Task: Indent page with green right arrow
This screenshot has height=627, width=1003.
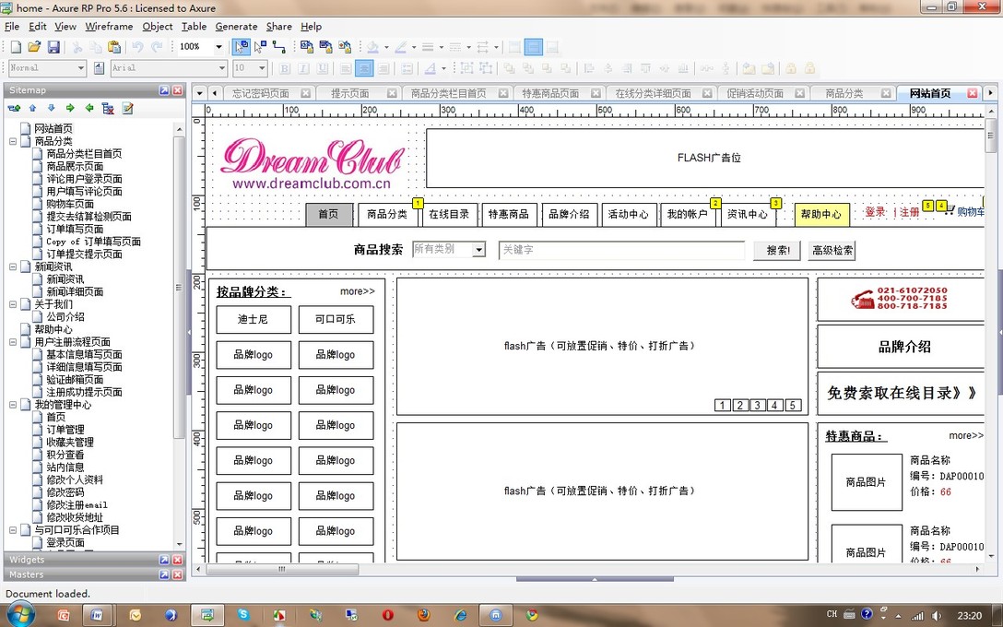Action: tap(70, 108)
